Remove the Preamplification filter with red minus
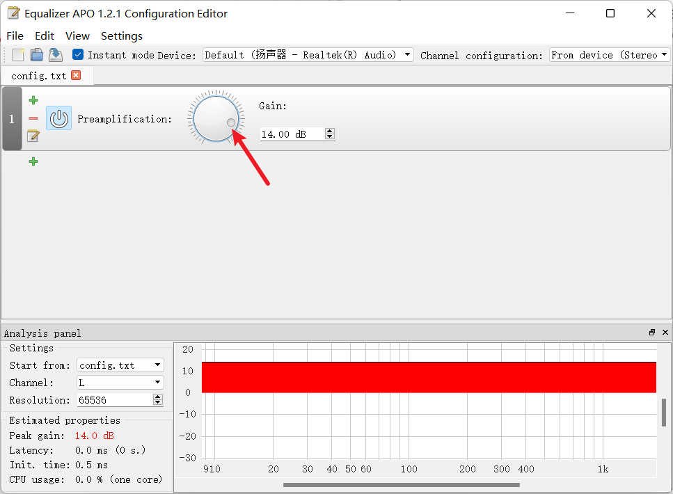 pos(33,118)
